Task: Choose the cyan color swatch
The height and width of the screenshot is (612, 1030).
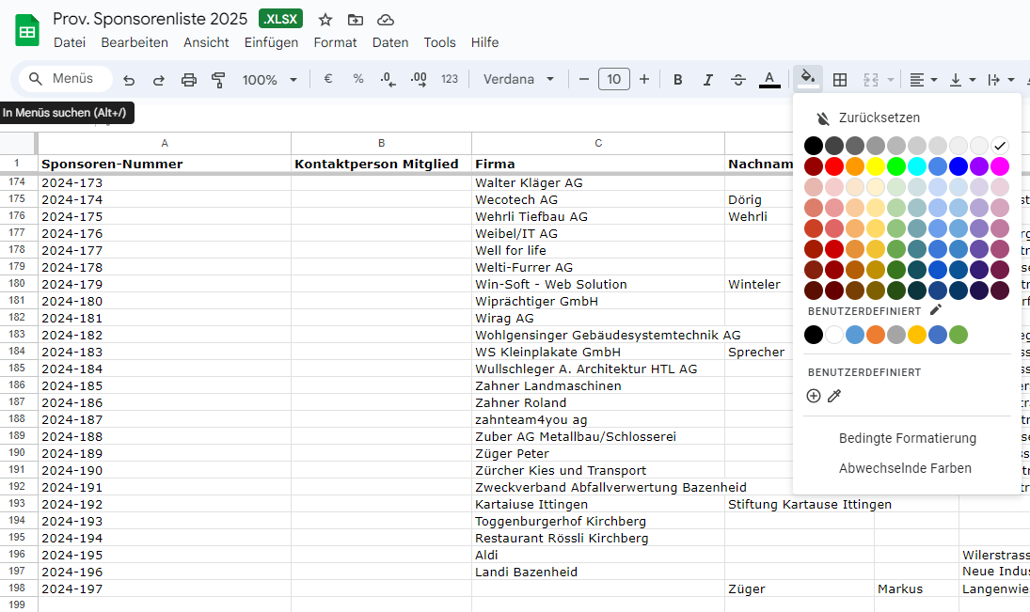Action: point(917,166)
